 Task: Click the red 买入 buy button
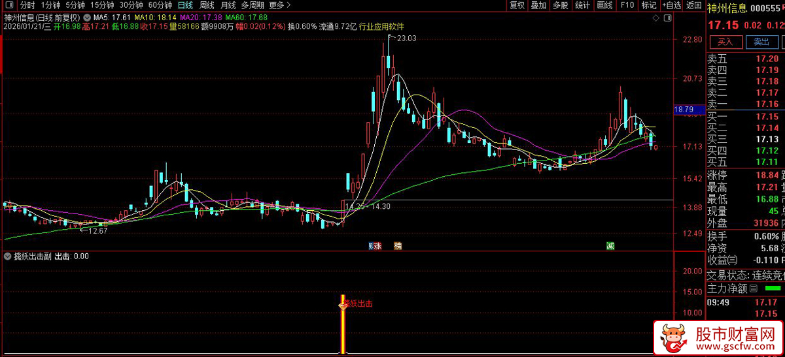(725, 42)
